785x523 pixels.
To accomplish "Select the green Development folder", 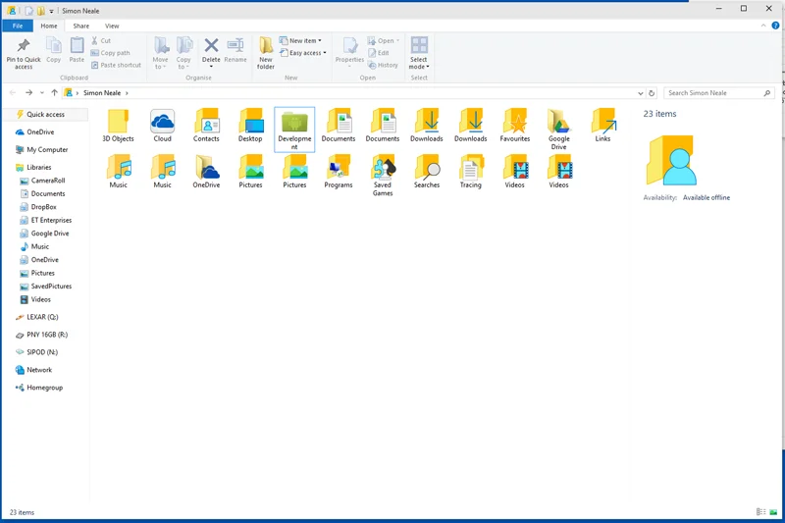I will coord(294,130).
